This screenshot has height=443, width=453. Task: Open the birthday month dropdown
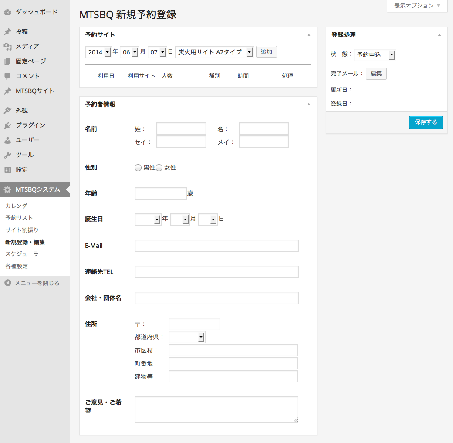180,220
